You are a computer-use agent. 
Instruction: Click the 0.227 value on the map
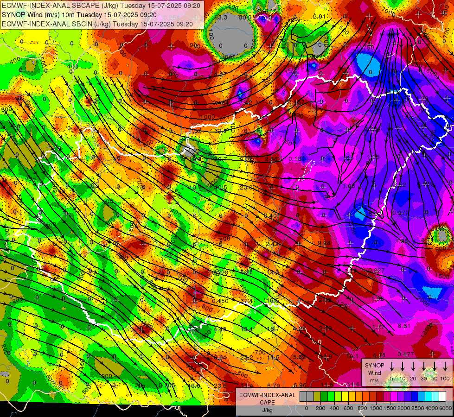[377, 271]
